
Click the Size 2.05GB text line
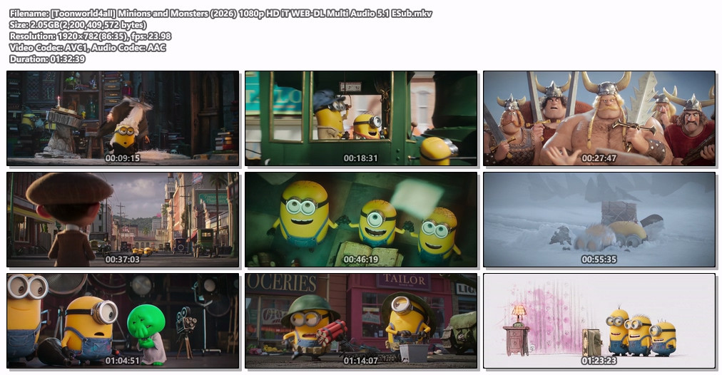tap(78, 25)
